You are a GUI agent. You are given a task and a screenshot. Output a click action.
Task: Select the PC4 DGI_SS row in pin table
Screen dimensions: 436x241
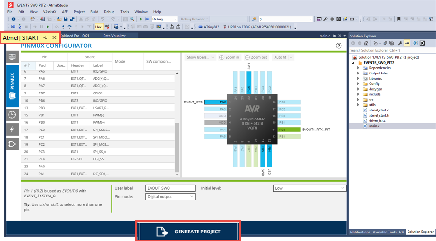point(98,159)
